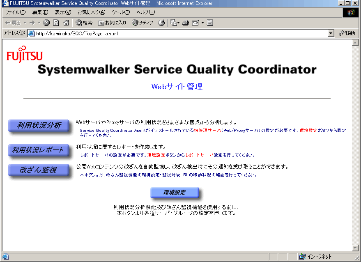Image resolution: width=361 pixels, height=262 pixels.
Task: Expand the Mail button dropdown arrow
Action: [202, 23]
